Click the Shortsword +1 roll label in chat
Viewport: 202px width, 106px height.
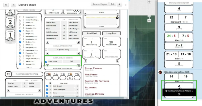(x=179, y=22)
